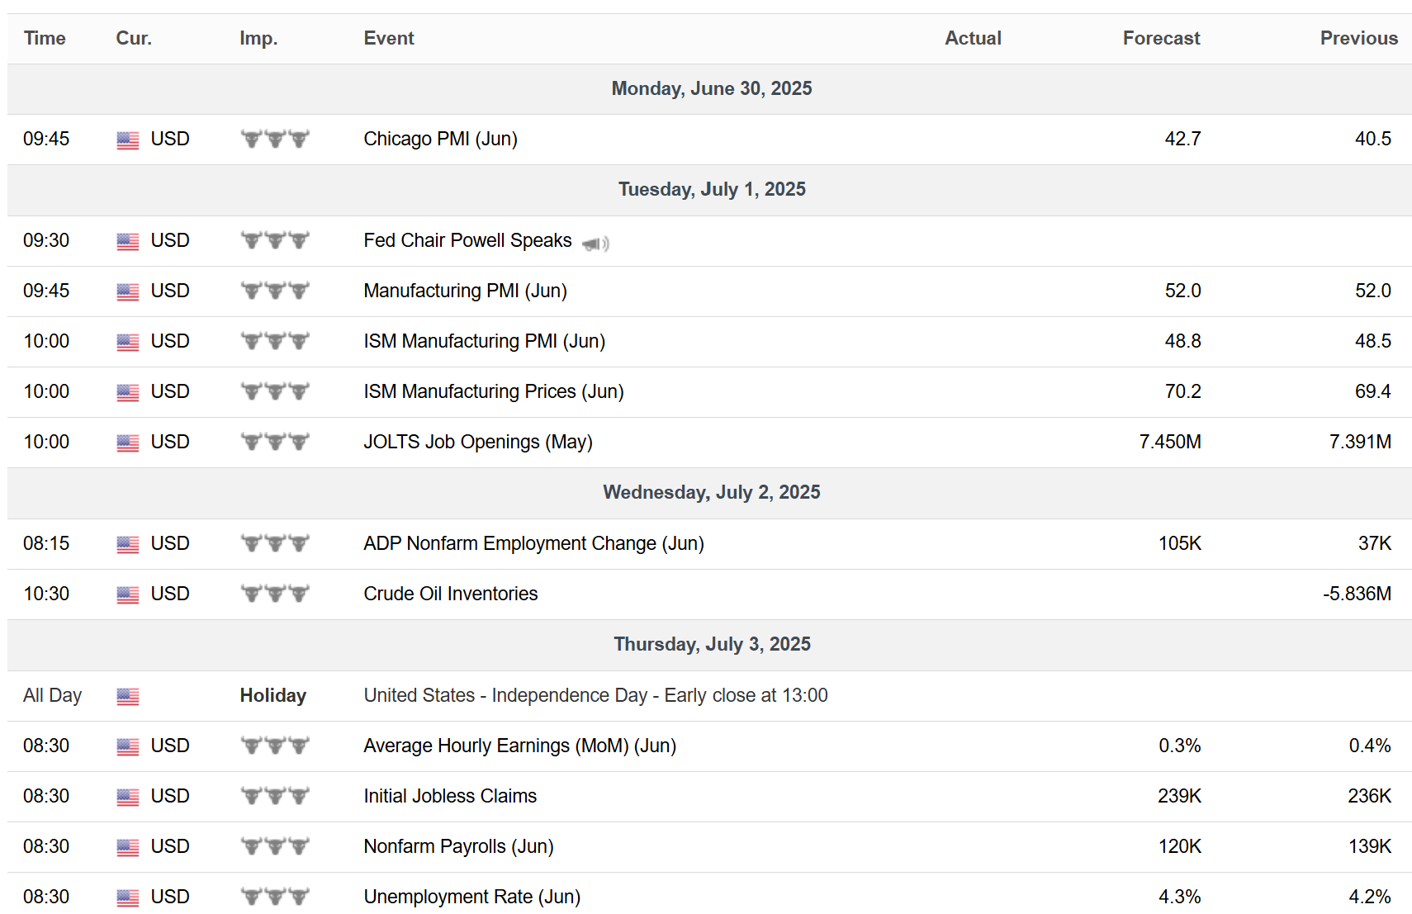Viewport: 1412px width, 914px height.
Task: Click importance bulls for Average Hourly Earnings
Action: click(x=275, y=746)
